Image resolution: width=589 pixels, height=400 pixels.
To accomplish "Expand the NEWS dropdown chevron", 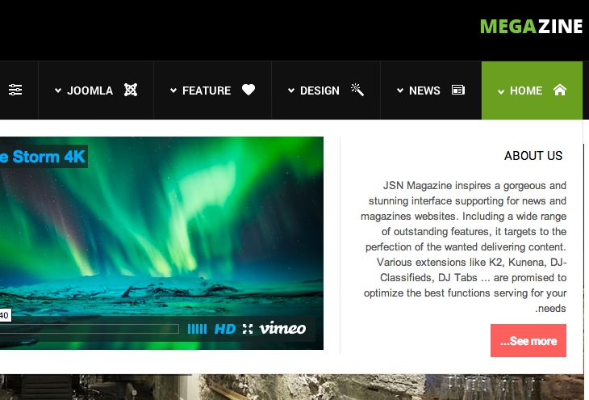I will (400, 91).
